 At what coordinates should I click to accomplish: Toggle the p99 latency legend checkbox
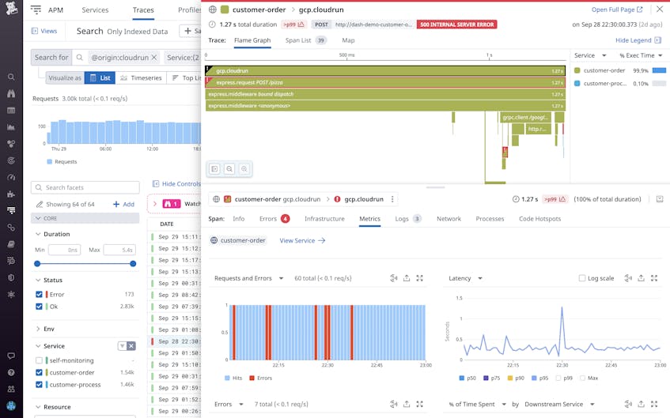[558, 378]
